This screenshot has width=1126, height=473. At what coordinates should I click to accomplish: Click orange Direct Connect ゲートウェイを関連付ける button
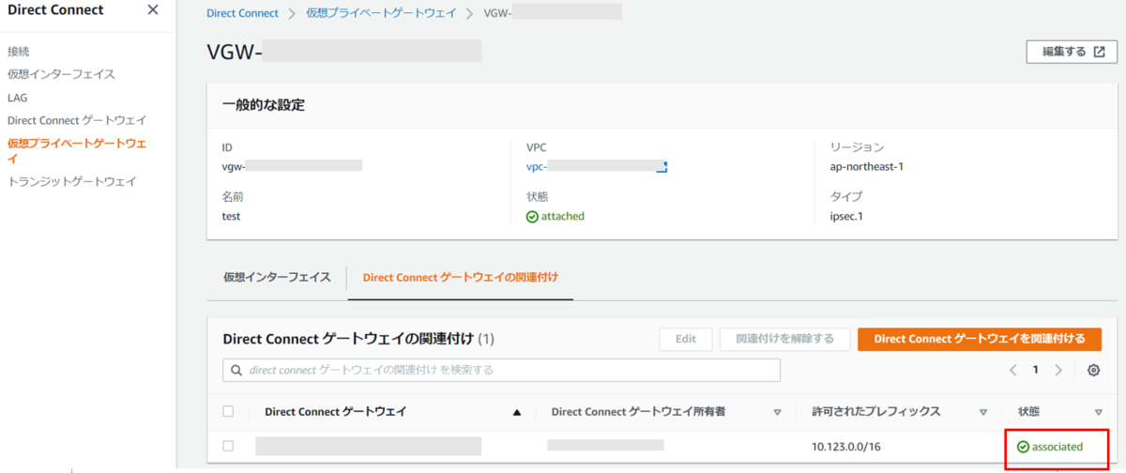tap(979, 339)
